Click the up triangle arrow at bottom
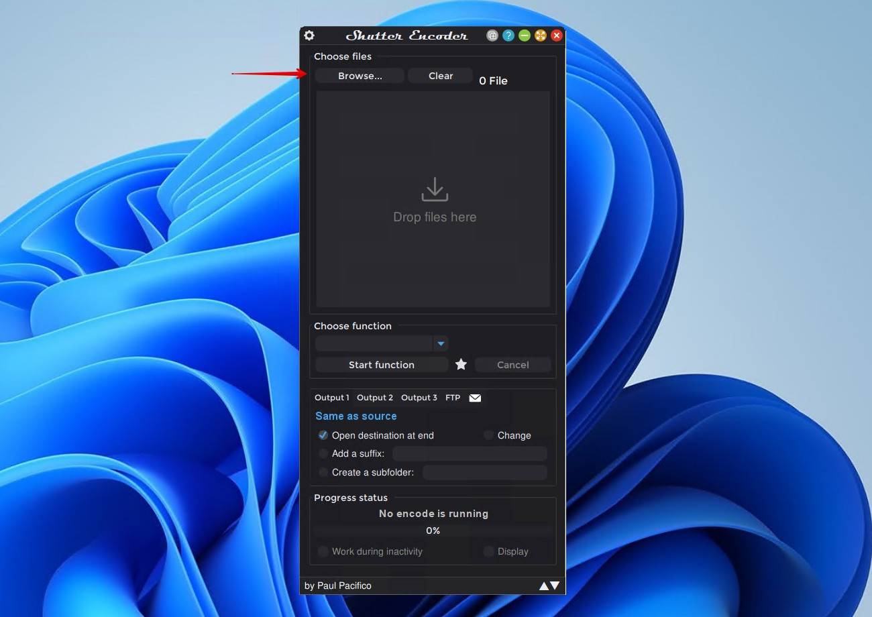This screenshot has width=872, height=617. [x=544, y=586]
